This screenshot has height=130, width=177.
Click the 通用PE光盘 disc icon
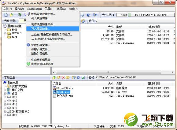click(x=5, y=26)
